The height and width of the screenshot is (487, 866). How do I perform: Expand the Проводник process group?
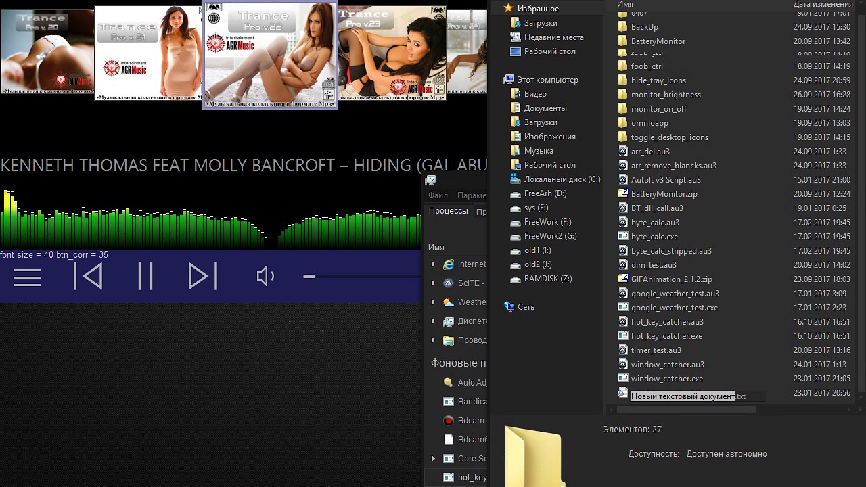[433, 340]
